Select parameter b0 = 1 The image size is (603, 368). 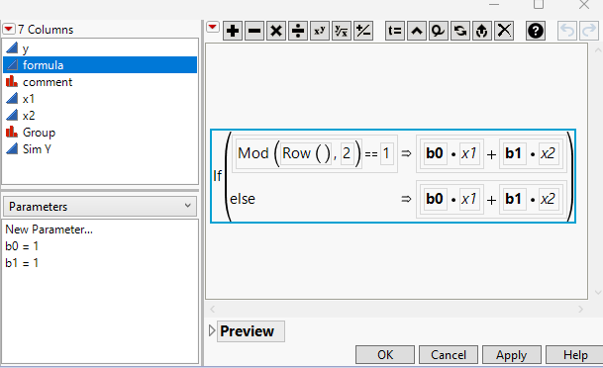pos(22,246)
